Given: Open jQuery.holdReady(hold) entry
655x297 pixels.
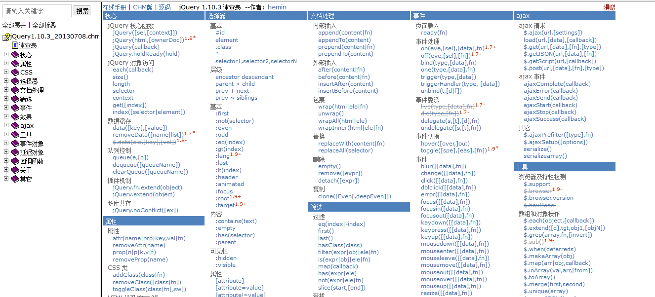Looking at the screenshot, I should pos(146,54).
